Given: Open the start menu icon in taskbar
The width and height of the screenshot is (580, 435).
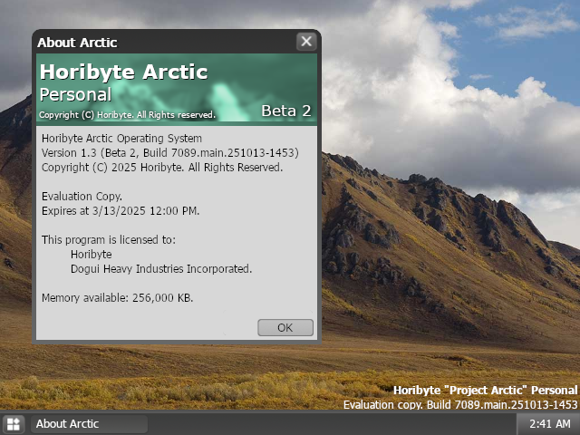Looking at the screenshot, I should tap(14, 424).
